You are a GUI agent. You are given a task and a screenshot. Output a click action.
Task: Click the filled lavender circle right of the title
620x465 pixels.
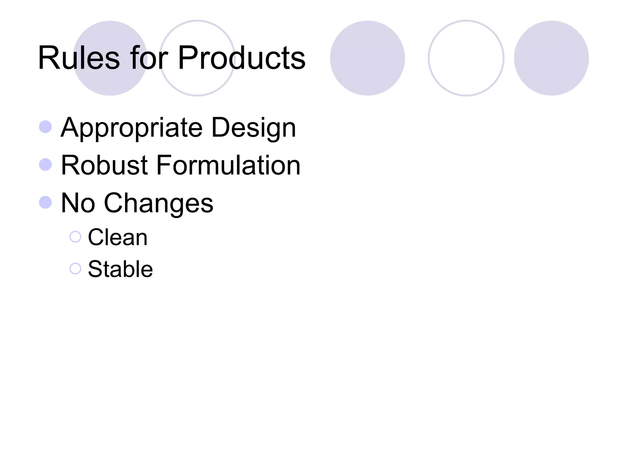coord(368,58)
